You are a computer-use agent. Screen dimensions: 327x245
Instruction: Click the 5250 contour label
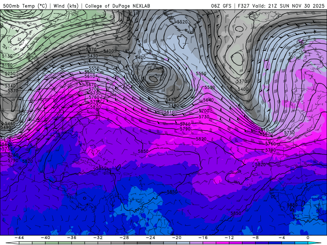coord(10,73)
